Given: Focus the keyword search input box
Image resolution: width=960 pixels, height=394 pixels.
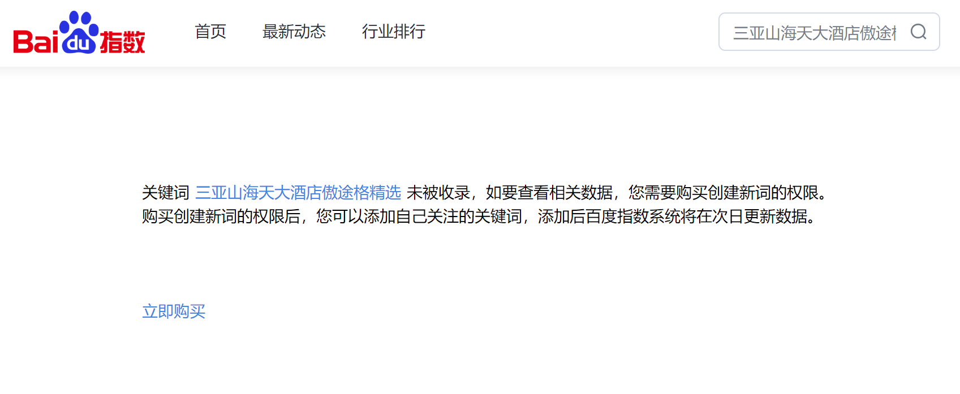Looking at the screenshot, I should (x=829, y=32).
